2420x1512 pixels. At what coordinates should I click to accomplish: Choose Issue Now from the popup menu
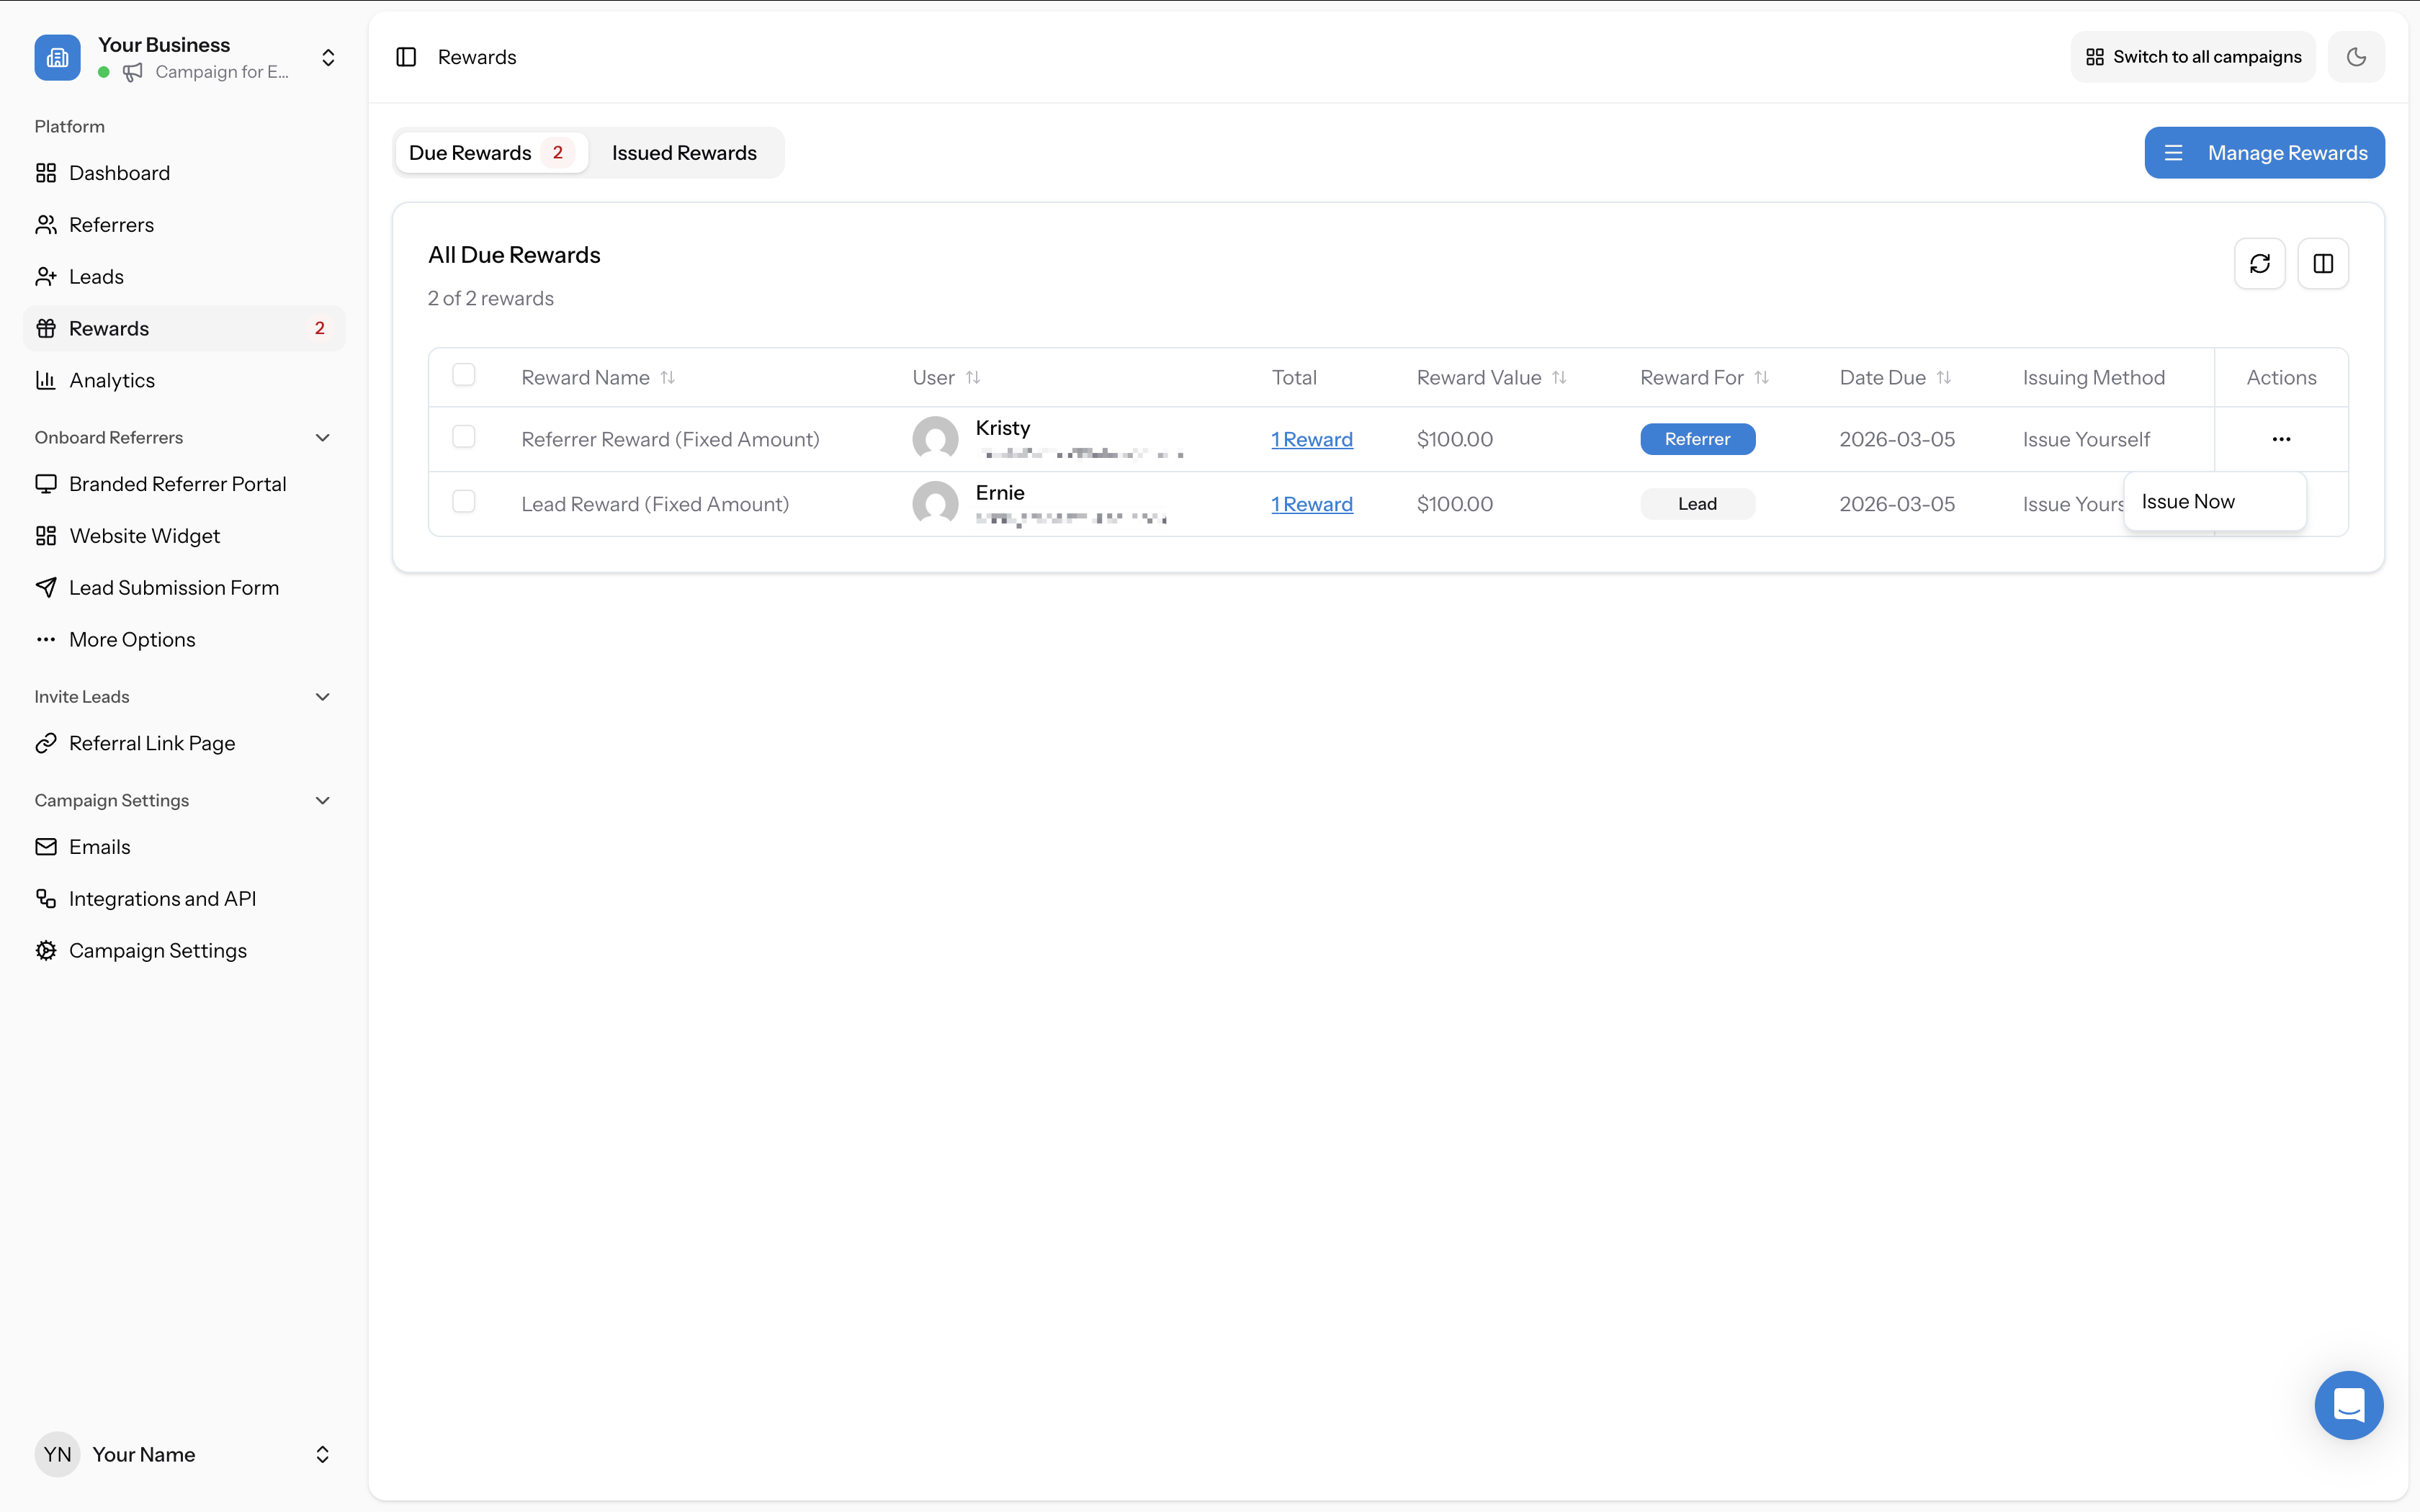[2188, 500]
